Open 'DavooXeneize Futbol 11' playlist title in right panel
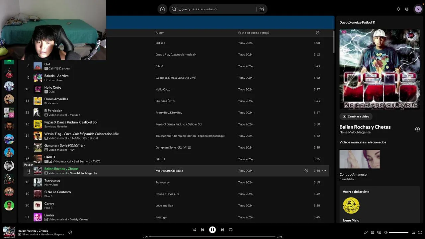Image resolution: width=425 pixels, height=239 pixels. tap(357, 22)
